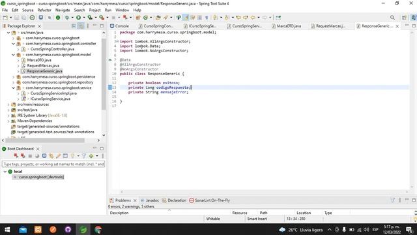Toggle Link with Editor in Package Explorer
The image size is (417, 235).
pos(81,26)
